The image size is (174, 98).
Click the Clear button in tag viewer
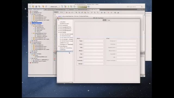click(x=109, y=20)
